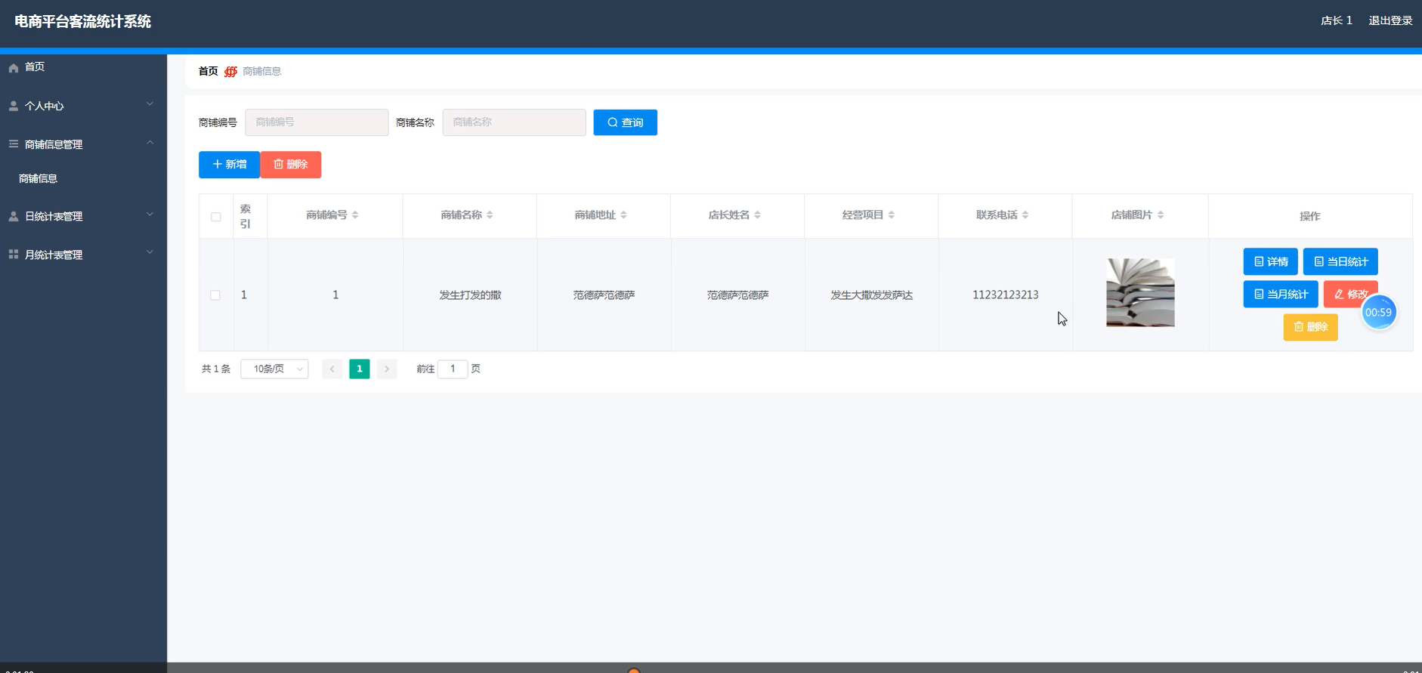The image size is (1422, 673).
Task: Click the 发生打发的撒 shop name cell
Action: (x=470, y=295)
